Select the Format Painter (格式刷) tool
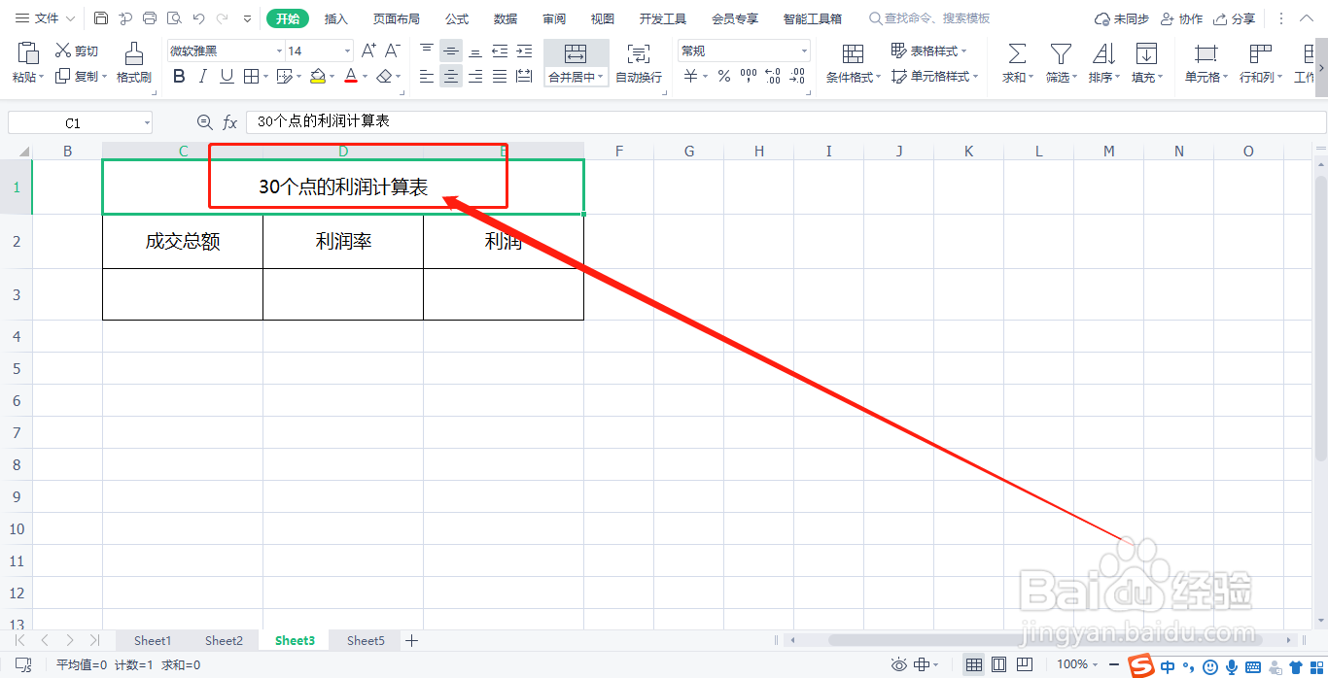1328x678 pixels. pyautogui.click(x=133, y=61)
